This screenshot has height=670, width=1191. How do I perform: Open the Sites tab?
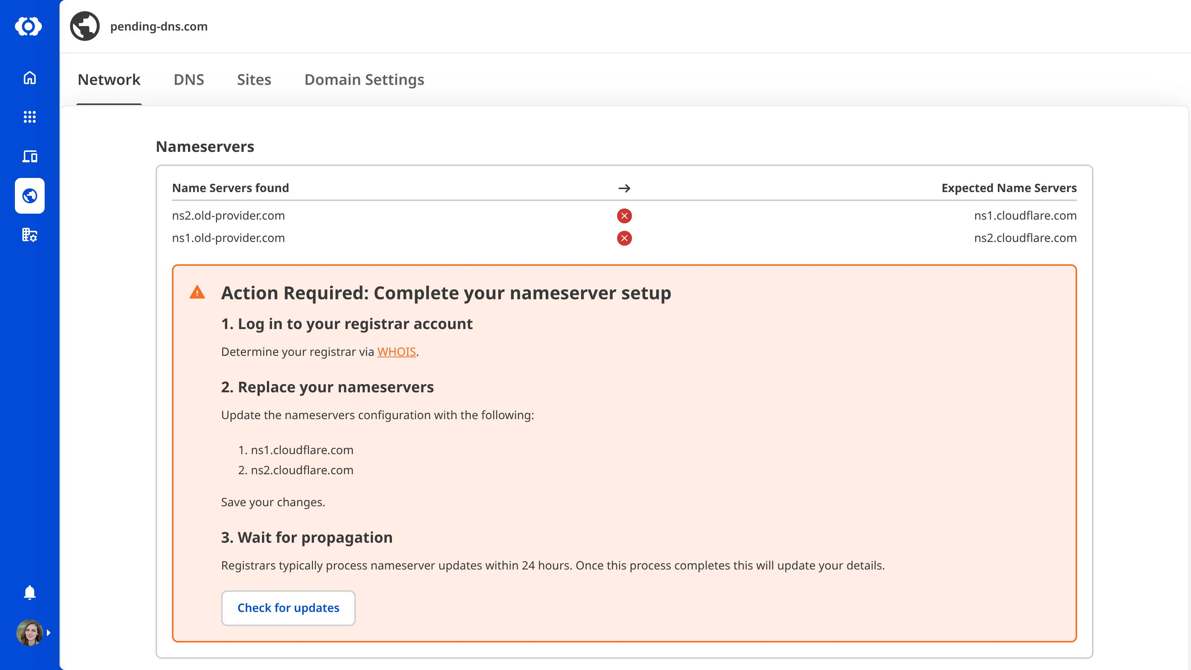click(x=254, y=80)
